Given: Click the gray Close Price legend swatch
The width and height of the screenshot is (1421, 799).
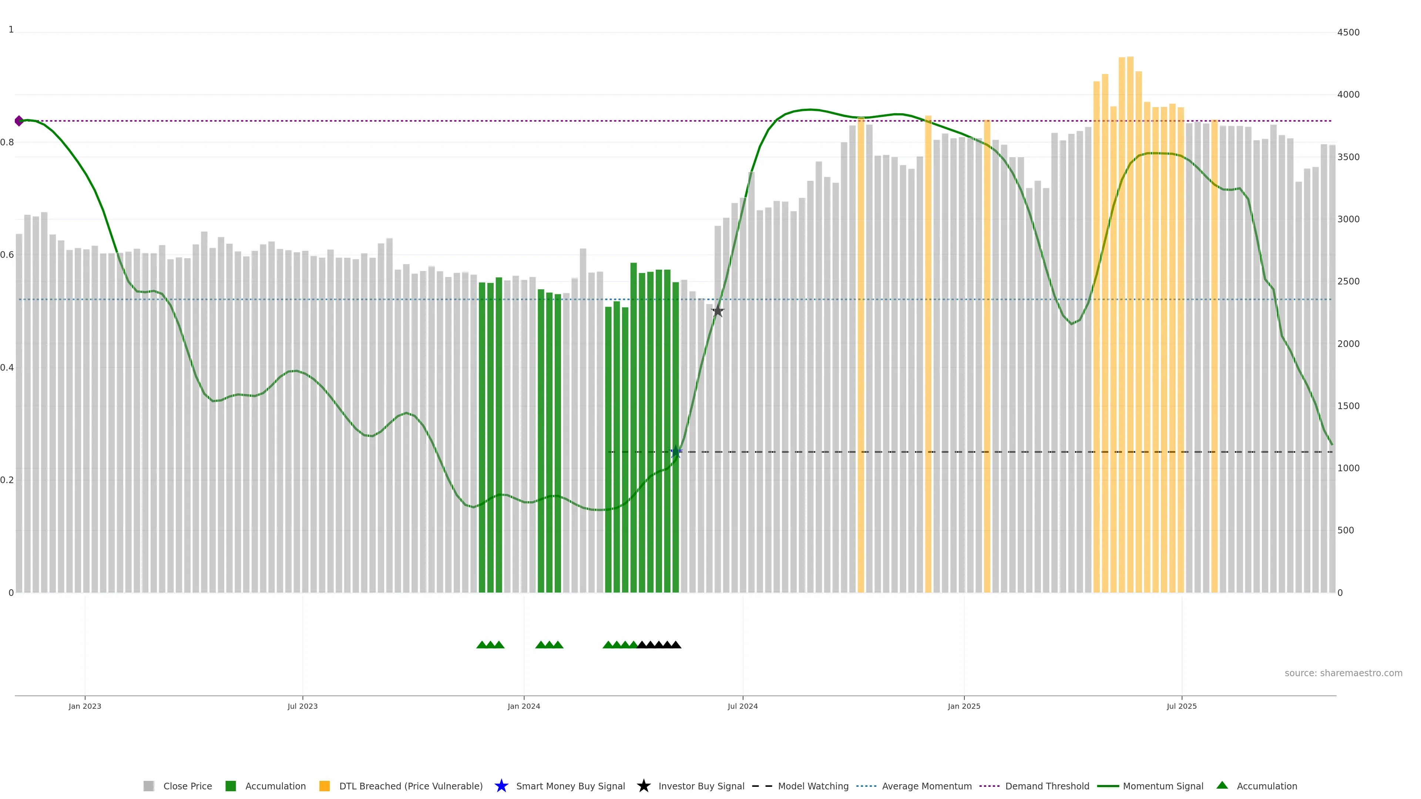Looking at the screenshot, I should coord(148,786).
